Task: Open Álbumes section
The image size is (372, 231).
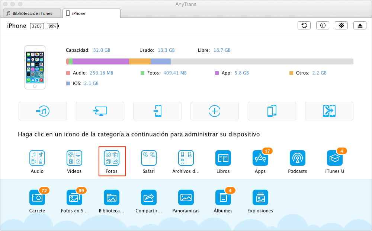Action: coord(223,197)
